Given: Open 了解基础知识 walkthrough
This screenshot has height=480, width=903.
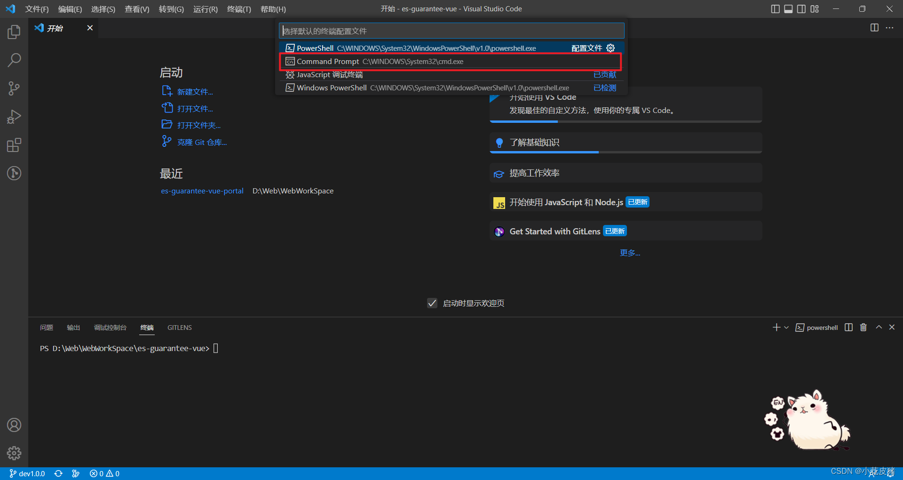Looking at the screenshot, I should [x=626, y=143].
